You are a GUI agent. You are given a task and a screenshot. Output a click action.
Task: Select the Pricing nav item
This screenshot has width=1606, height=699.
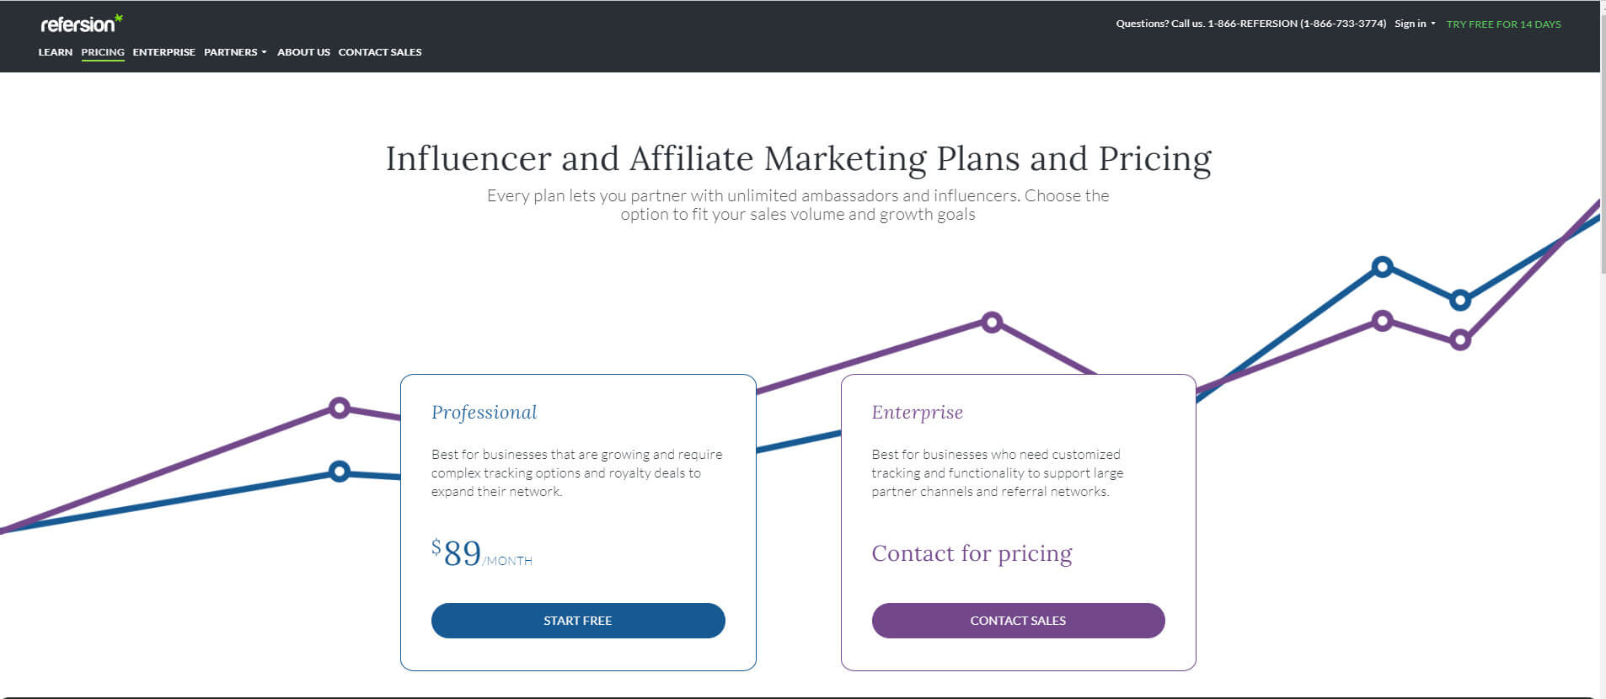click(103, 52)
